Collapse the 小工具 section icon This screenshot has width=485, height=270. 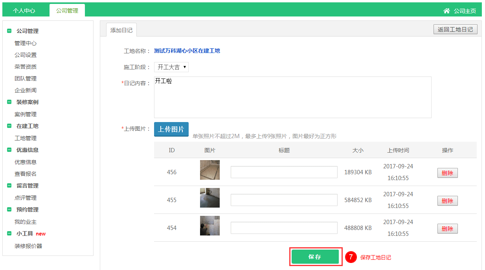pyautogui.click(x=9, y=234)
